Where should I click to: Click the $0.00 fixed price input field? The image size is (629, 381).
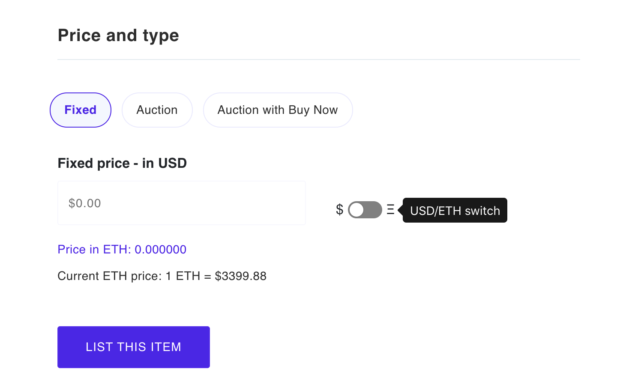pyautogui.click(x=181, y=203)
